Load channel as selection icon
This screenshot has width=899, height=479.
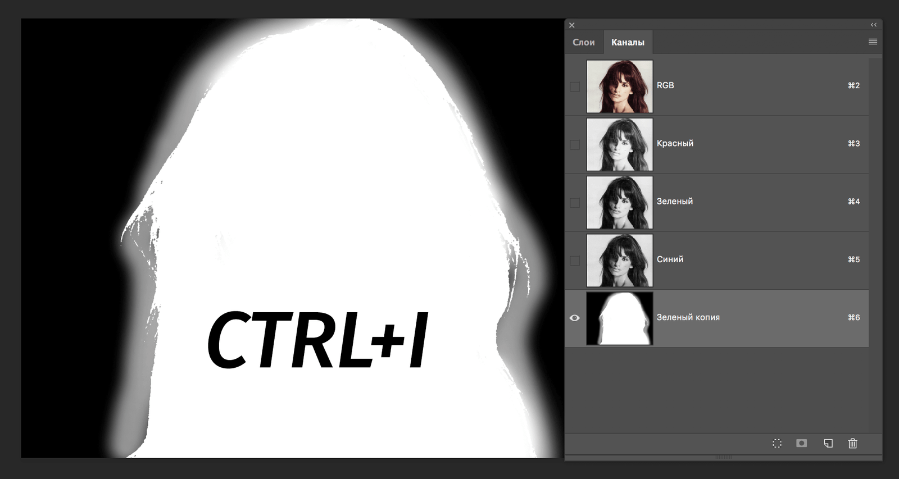(777, 444)
